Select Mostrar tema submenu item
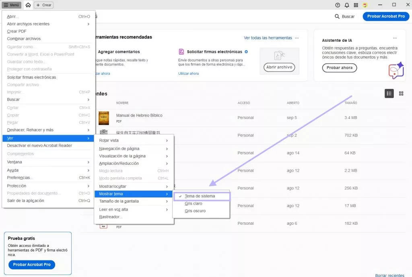 pos(134,194)
